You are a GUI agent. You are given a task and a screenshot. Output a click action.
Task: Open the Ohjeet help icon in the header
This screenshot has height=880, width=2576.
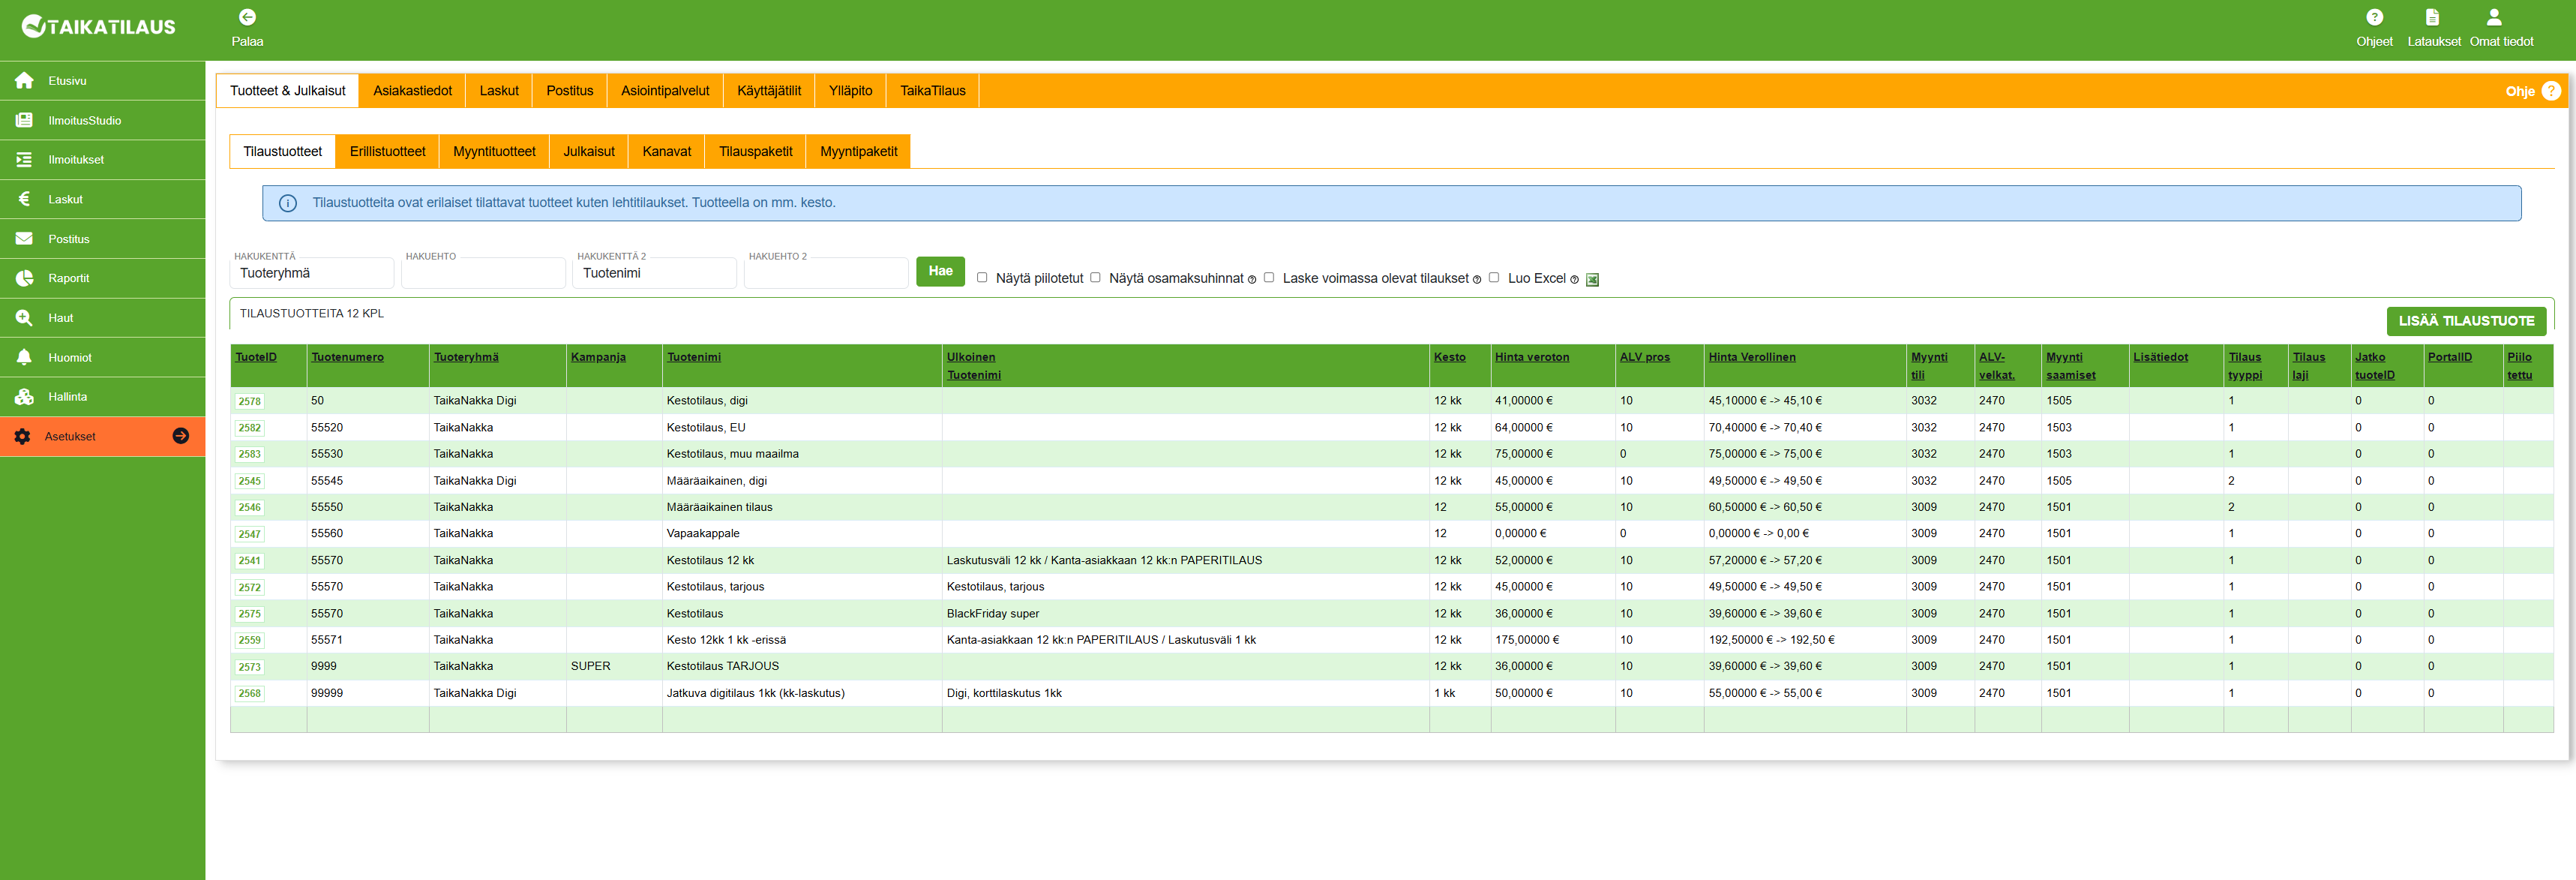pyautogui.click(x=2374, y=17)
